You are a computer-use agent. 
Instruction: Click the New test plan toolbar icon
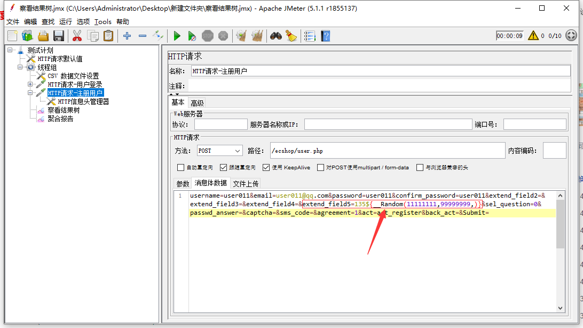(13, 36)
